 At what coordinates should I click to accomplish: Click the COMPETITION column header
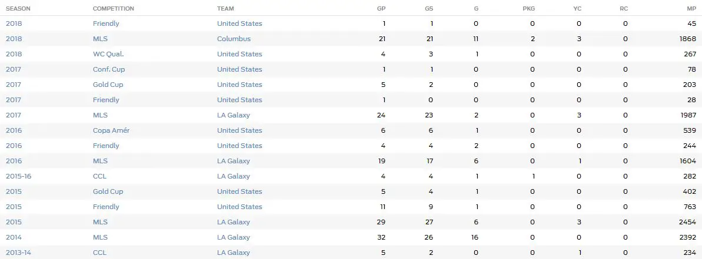pyautogui.click(x=113, y=8)
